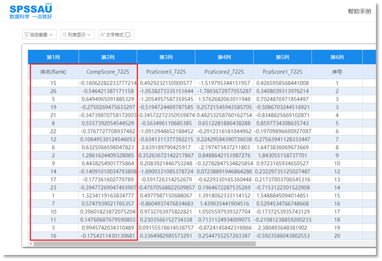This screenshot has width=382, height=261.
Task: Click CompScore cell 0.4438254901775864
Action: pos(108,163)
